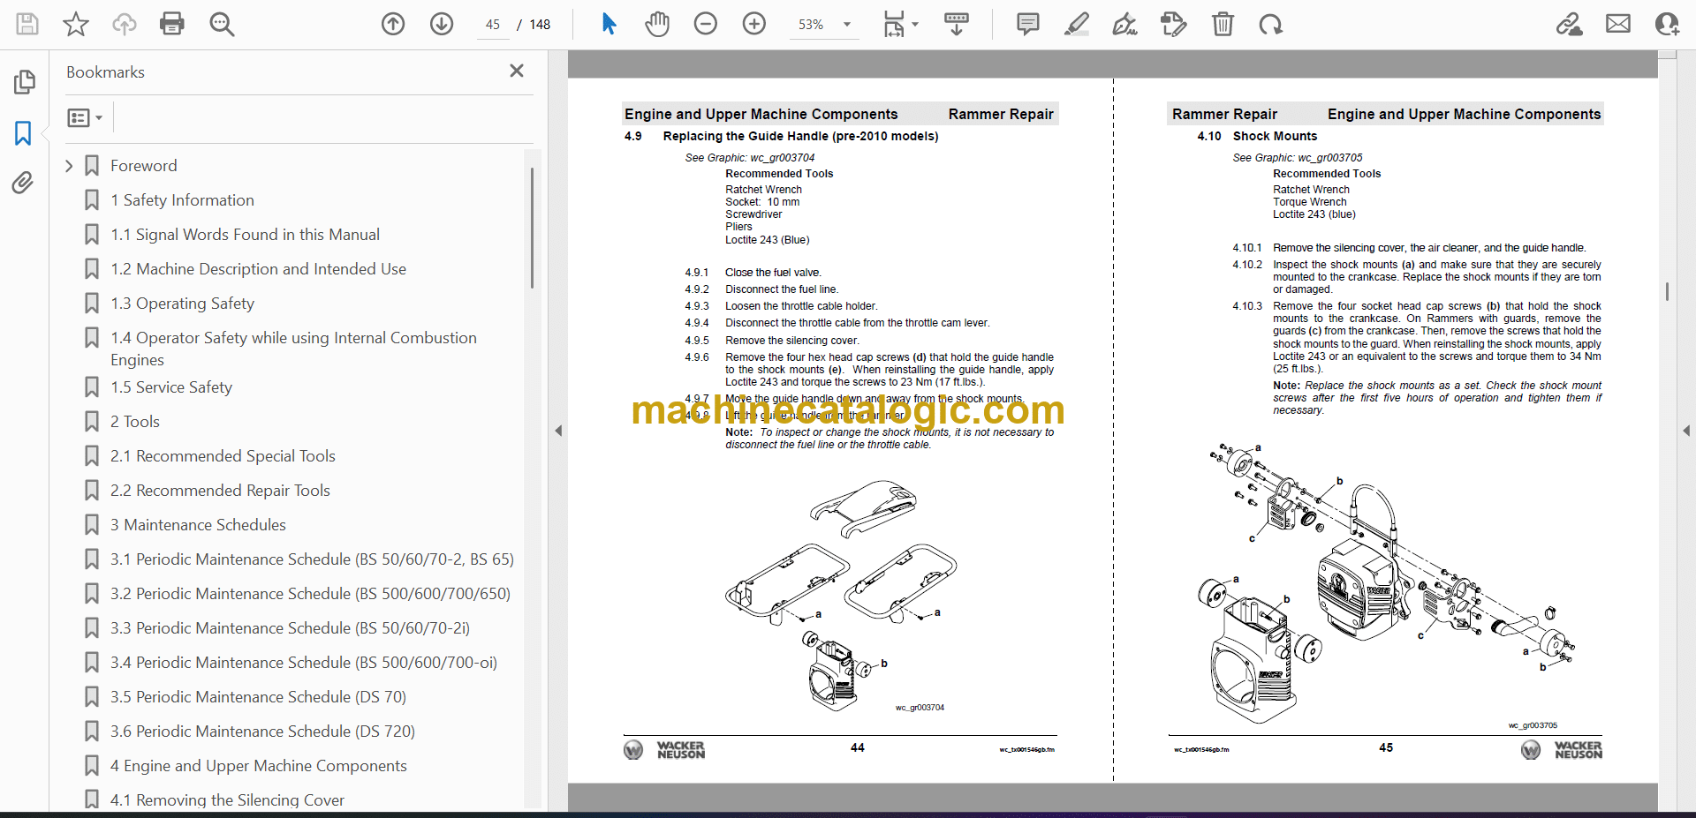1696x818 pixels.
Task: Activate the hand pan tool
Action: [x=657, y=24]
